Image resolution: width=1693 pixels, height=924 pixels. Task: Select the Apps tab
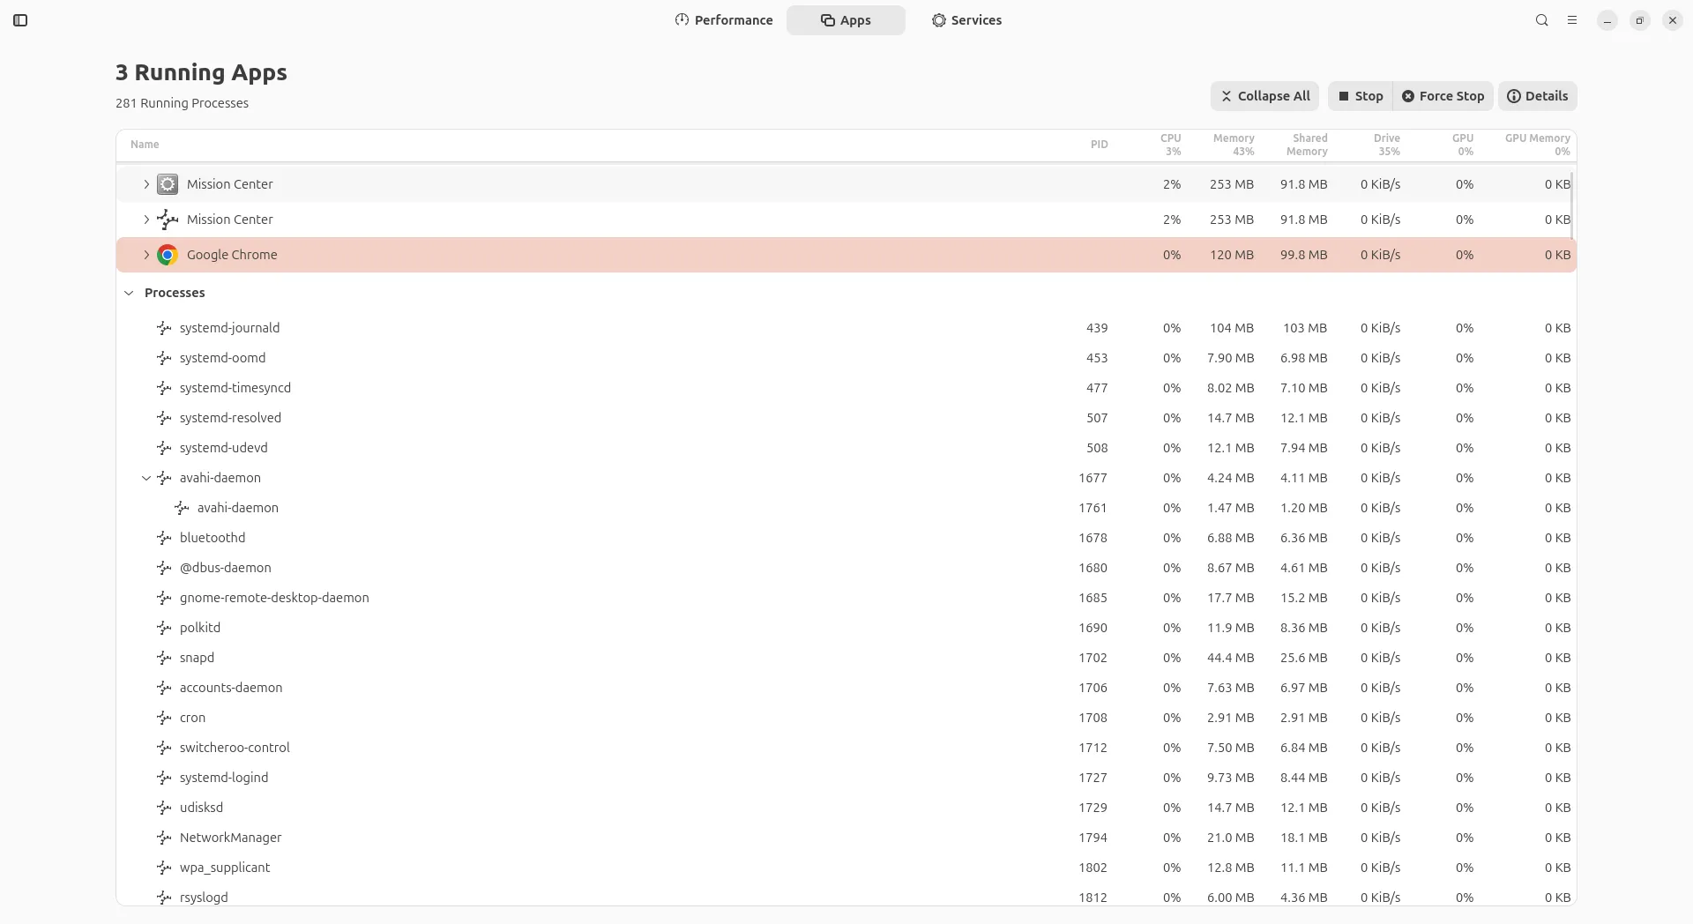click(846, 20)
